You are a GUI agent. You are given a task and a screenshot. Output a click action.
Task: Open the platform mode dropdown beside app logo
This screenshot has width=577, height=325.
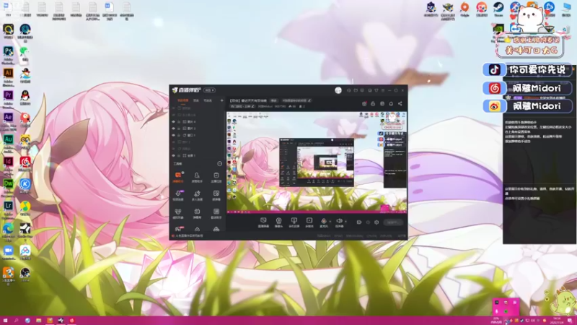[x=209, y=90]
